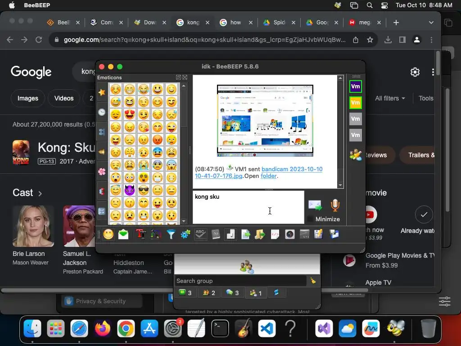461x346 pixels.
Task: Insert the red angry face emoticon
Action: tap(158, 140)
